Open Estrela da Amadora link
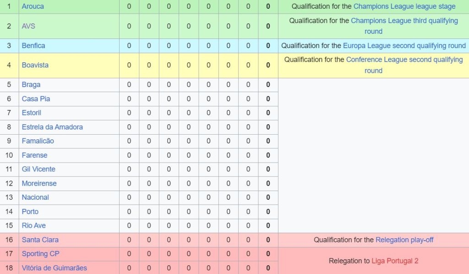This screenshot has height=274, width=469. click(x=52, y=127)
